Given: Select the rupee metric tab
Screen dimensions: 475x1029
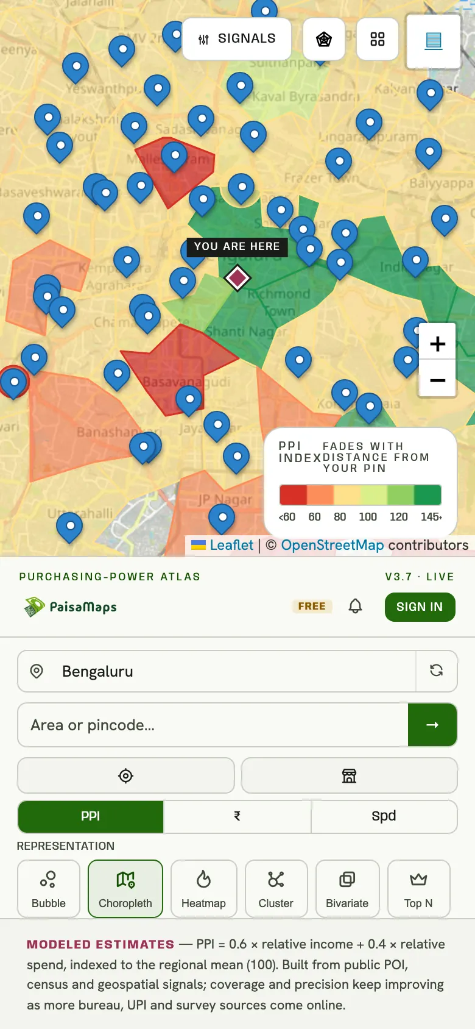Looking at the screenshot, I should click(237, 816).
